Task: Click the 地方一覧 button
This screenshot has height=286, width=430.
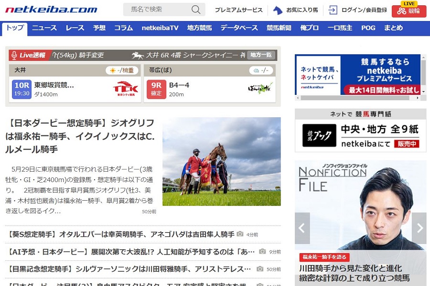Action: coord(261,55)
